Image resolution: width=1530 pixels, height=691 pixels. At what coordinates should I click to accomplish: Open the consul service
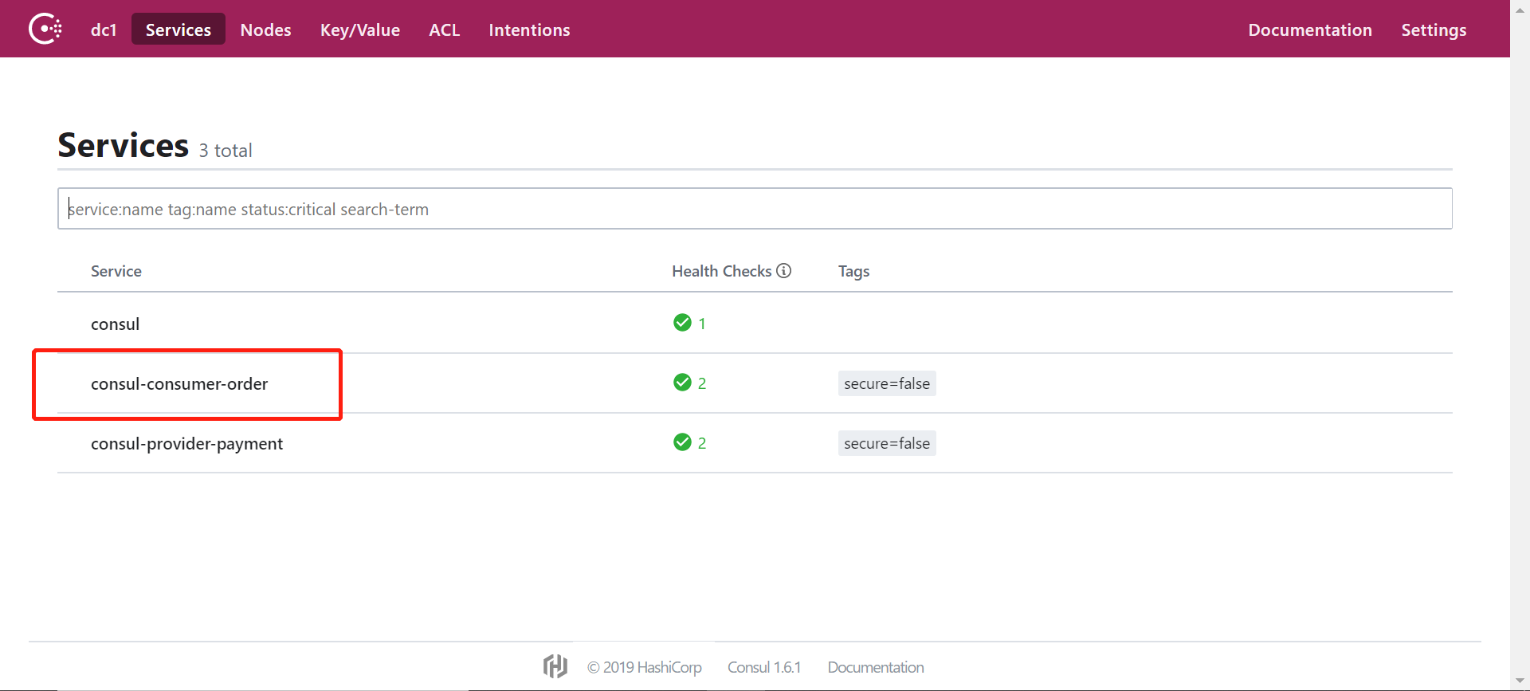[x=116, y=324]
